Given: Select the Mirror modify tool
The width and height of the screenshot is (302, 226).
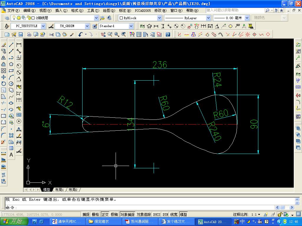Looking at the screenshot, I should point(4,58).
